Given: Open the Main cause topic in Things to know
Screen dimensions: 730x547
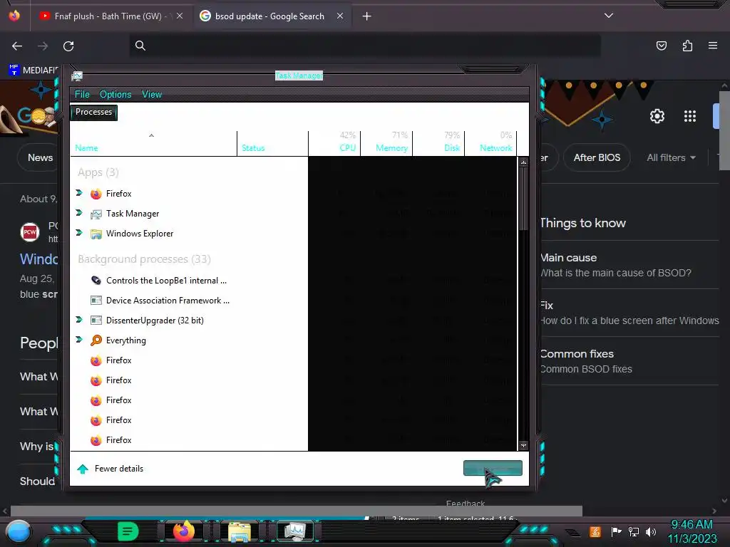Looking at the screenshot, I should pos(629,265).
